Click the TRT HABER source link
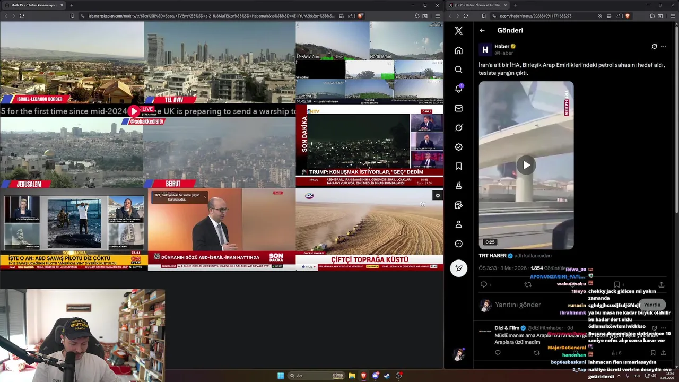679x382 pixels. (x=492, y=256)
